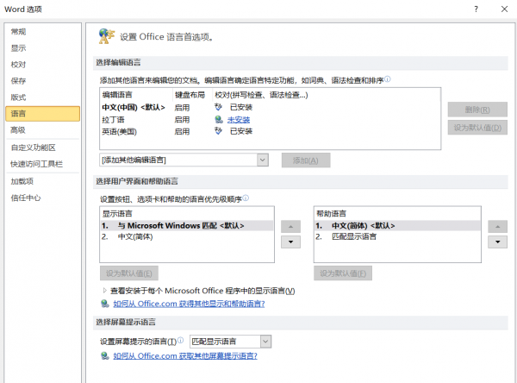This screenshot has height=383, width=517.
Task: Click globe icon beside 获取其他屏幕提示语言 link
Action: tap(105, 355)
